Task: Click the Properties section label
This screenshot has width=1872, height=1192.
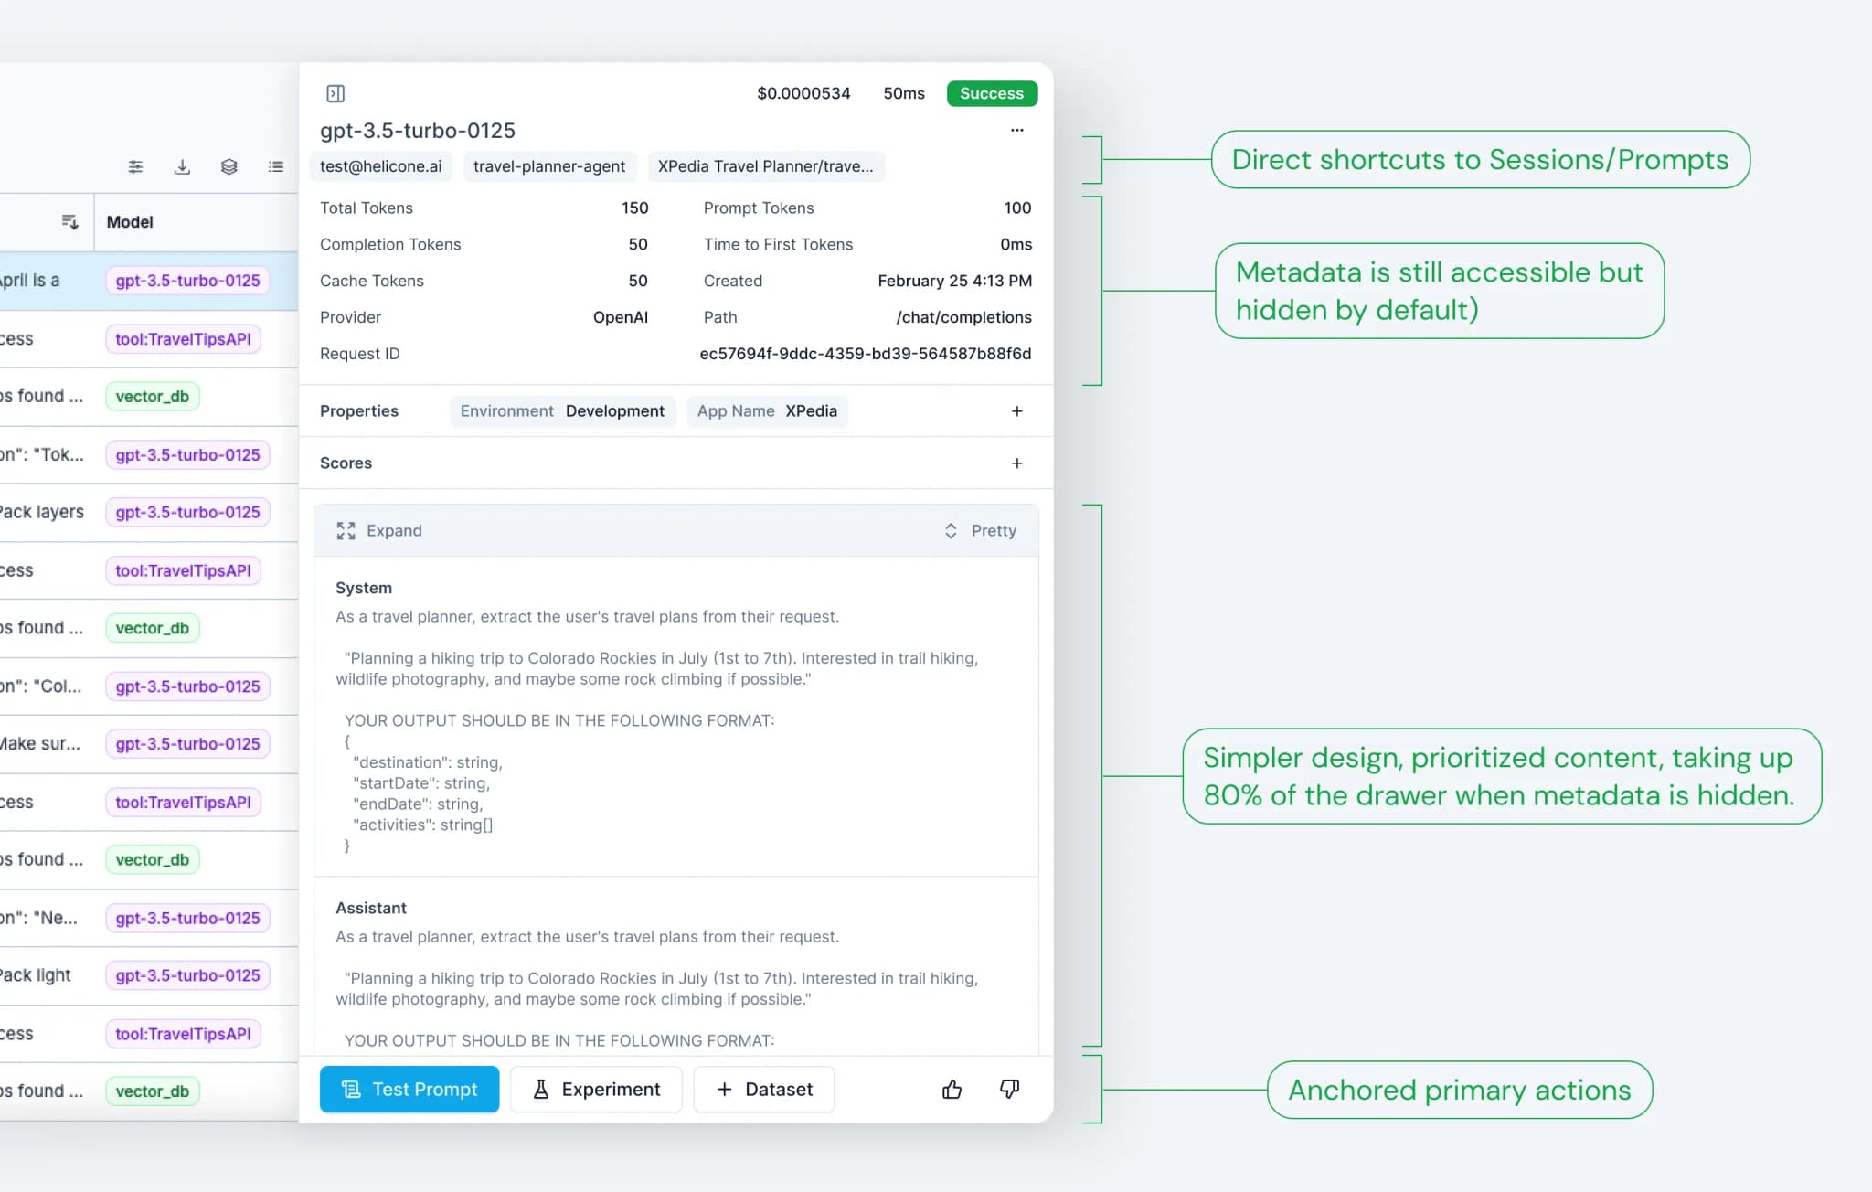Action: point(359,411)
